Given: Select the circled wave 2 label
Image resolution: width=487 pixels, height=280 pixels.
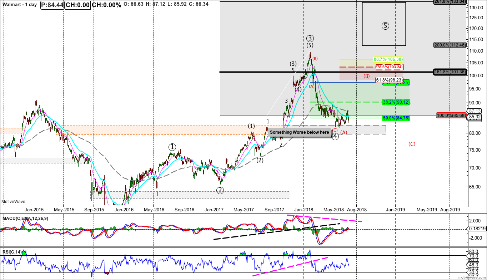Looking at the screenshot, I should coord(220,190).
